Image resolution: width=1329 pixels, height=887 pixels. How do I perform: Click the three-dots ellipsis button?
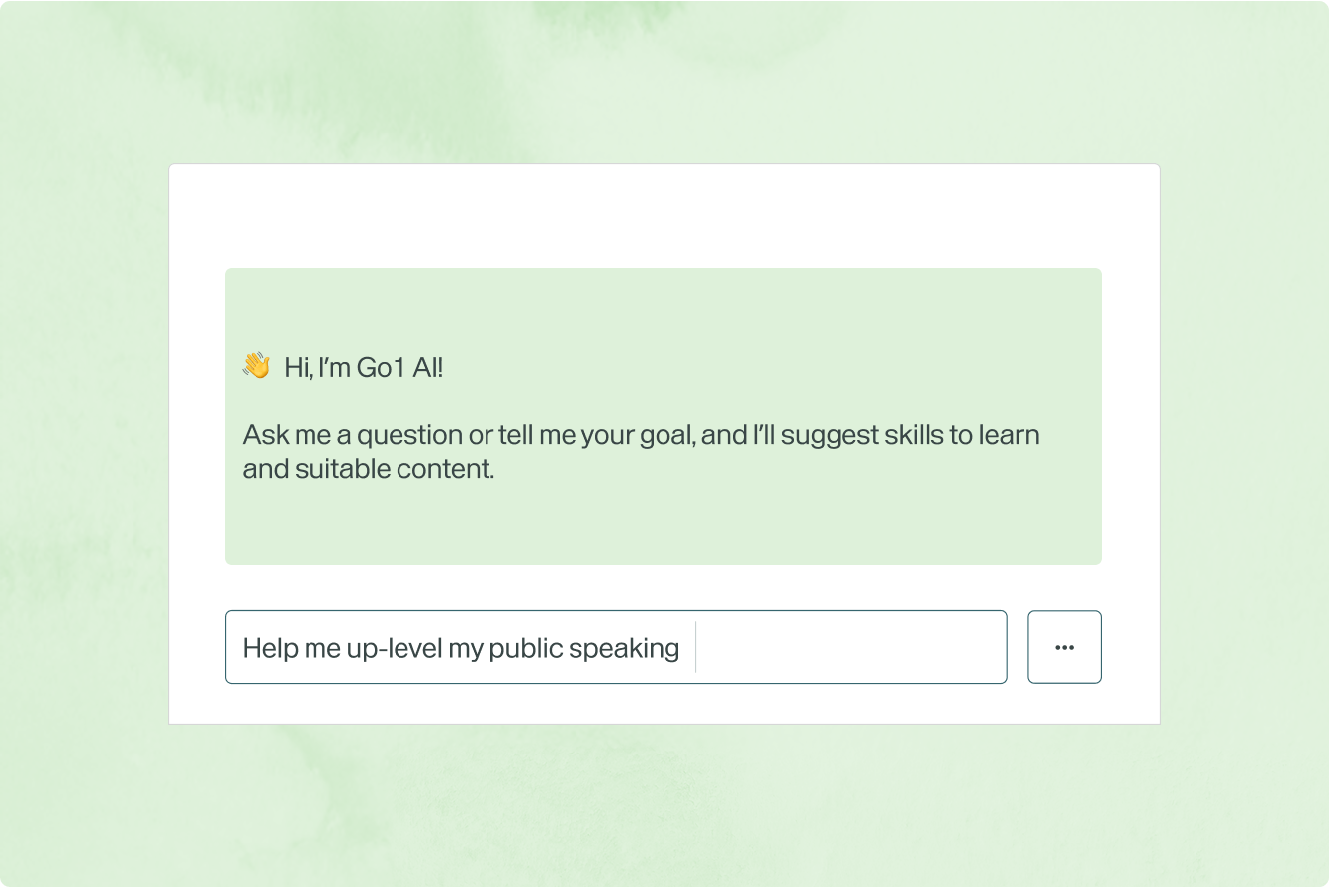click(1064, 648)
